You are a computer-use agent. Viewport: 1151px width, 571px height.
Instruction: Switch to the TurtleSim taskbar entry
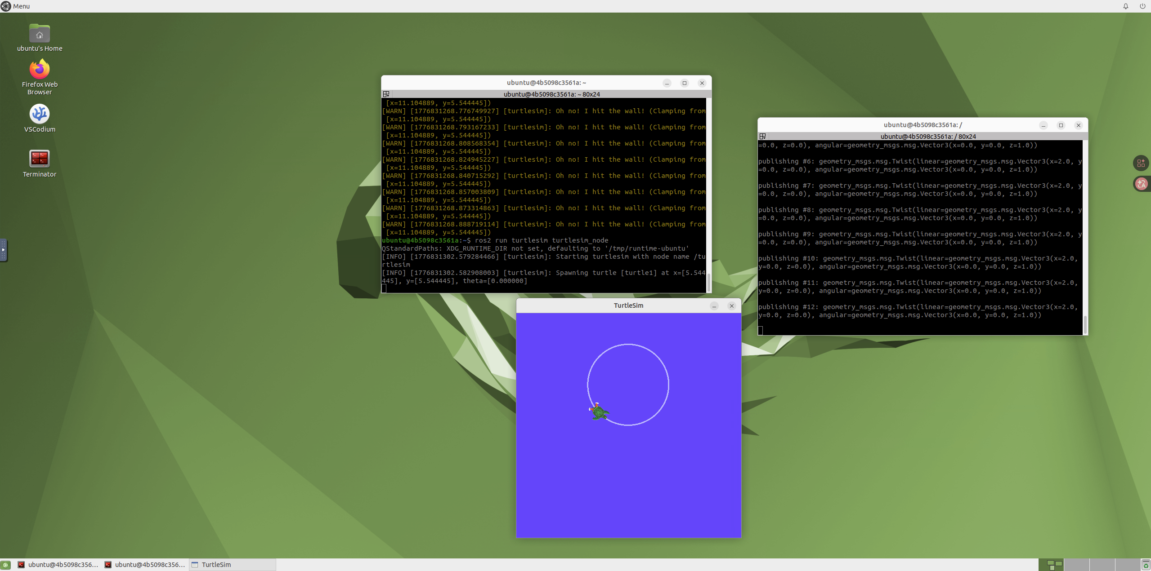point(232,565)
